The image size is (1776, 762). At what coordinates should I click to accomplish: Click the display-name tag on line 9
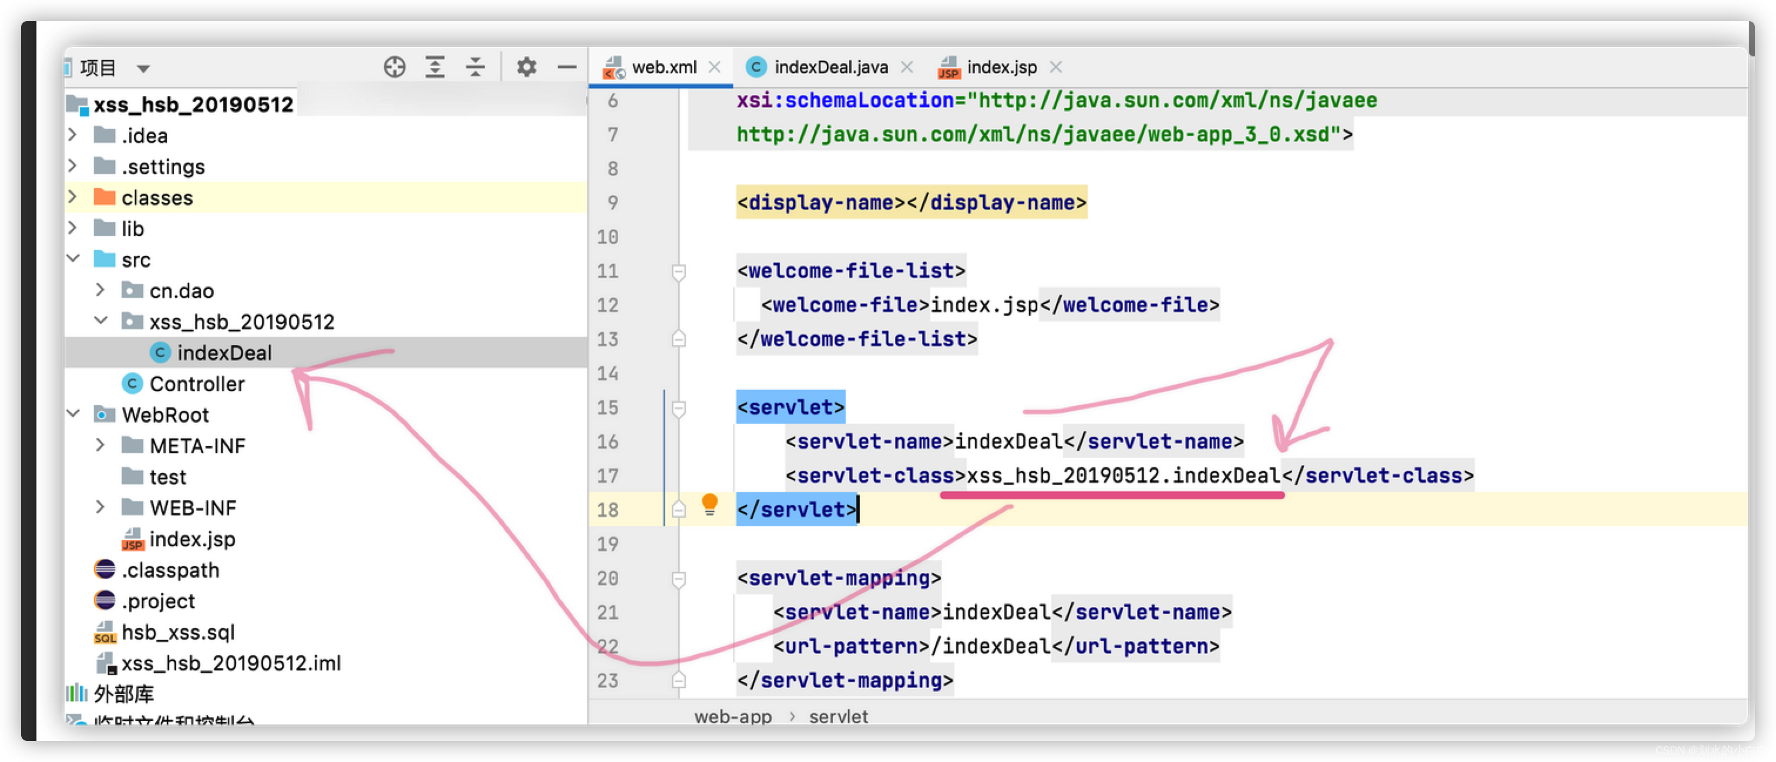pyautogui.click(x=911, y=203)
